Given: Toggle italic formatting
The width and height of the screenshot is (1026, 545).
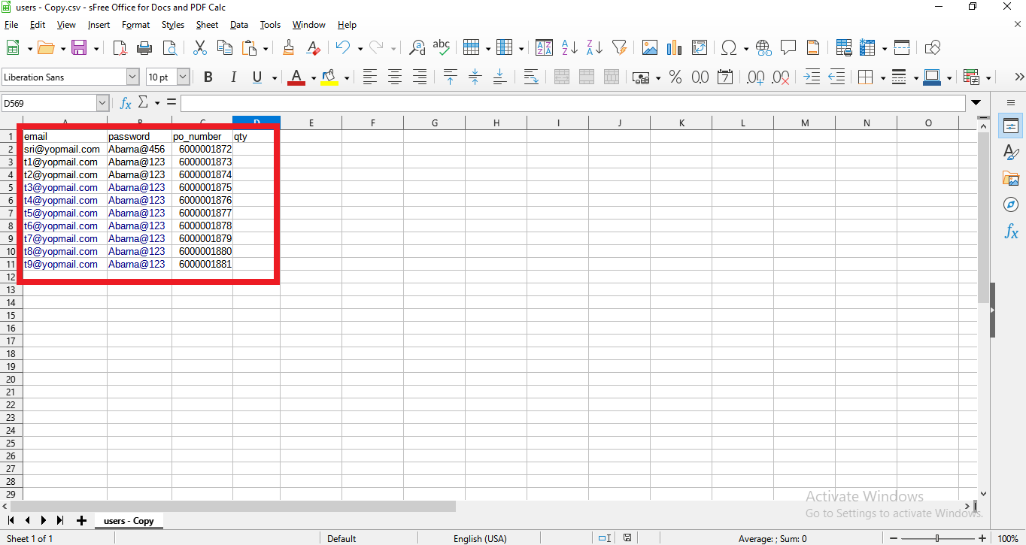Looking at the screenshot, I should pyautogui.click(x=233, y=77).
